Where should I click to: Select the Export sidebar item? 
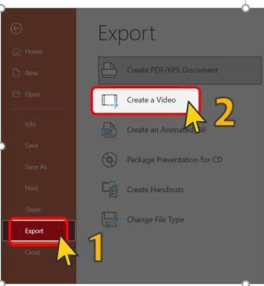39,231
